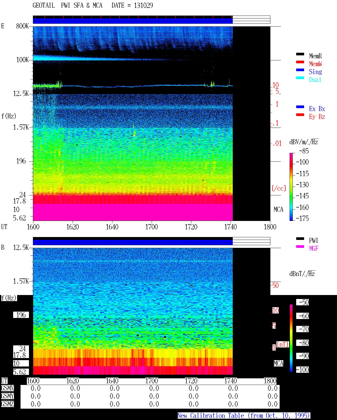The image size is (337, 420).
Task: Click the dBV/m/√Hz unit label
Action: pos(304,142)
